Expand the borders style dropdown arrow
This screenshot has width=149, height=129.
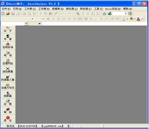coord(127,19)
